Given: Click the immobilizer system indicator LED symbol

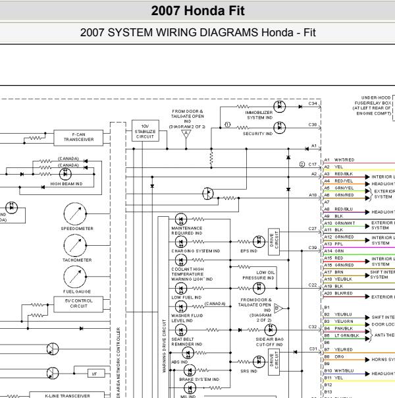Looking at the screenshot, I should coord(280,106).
